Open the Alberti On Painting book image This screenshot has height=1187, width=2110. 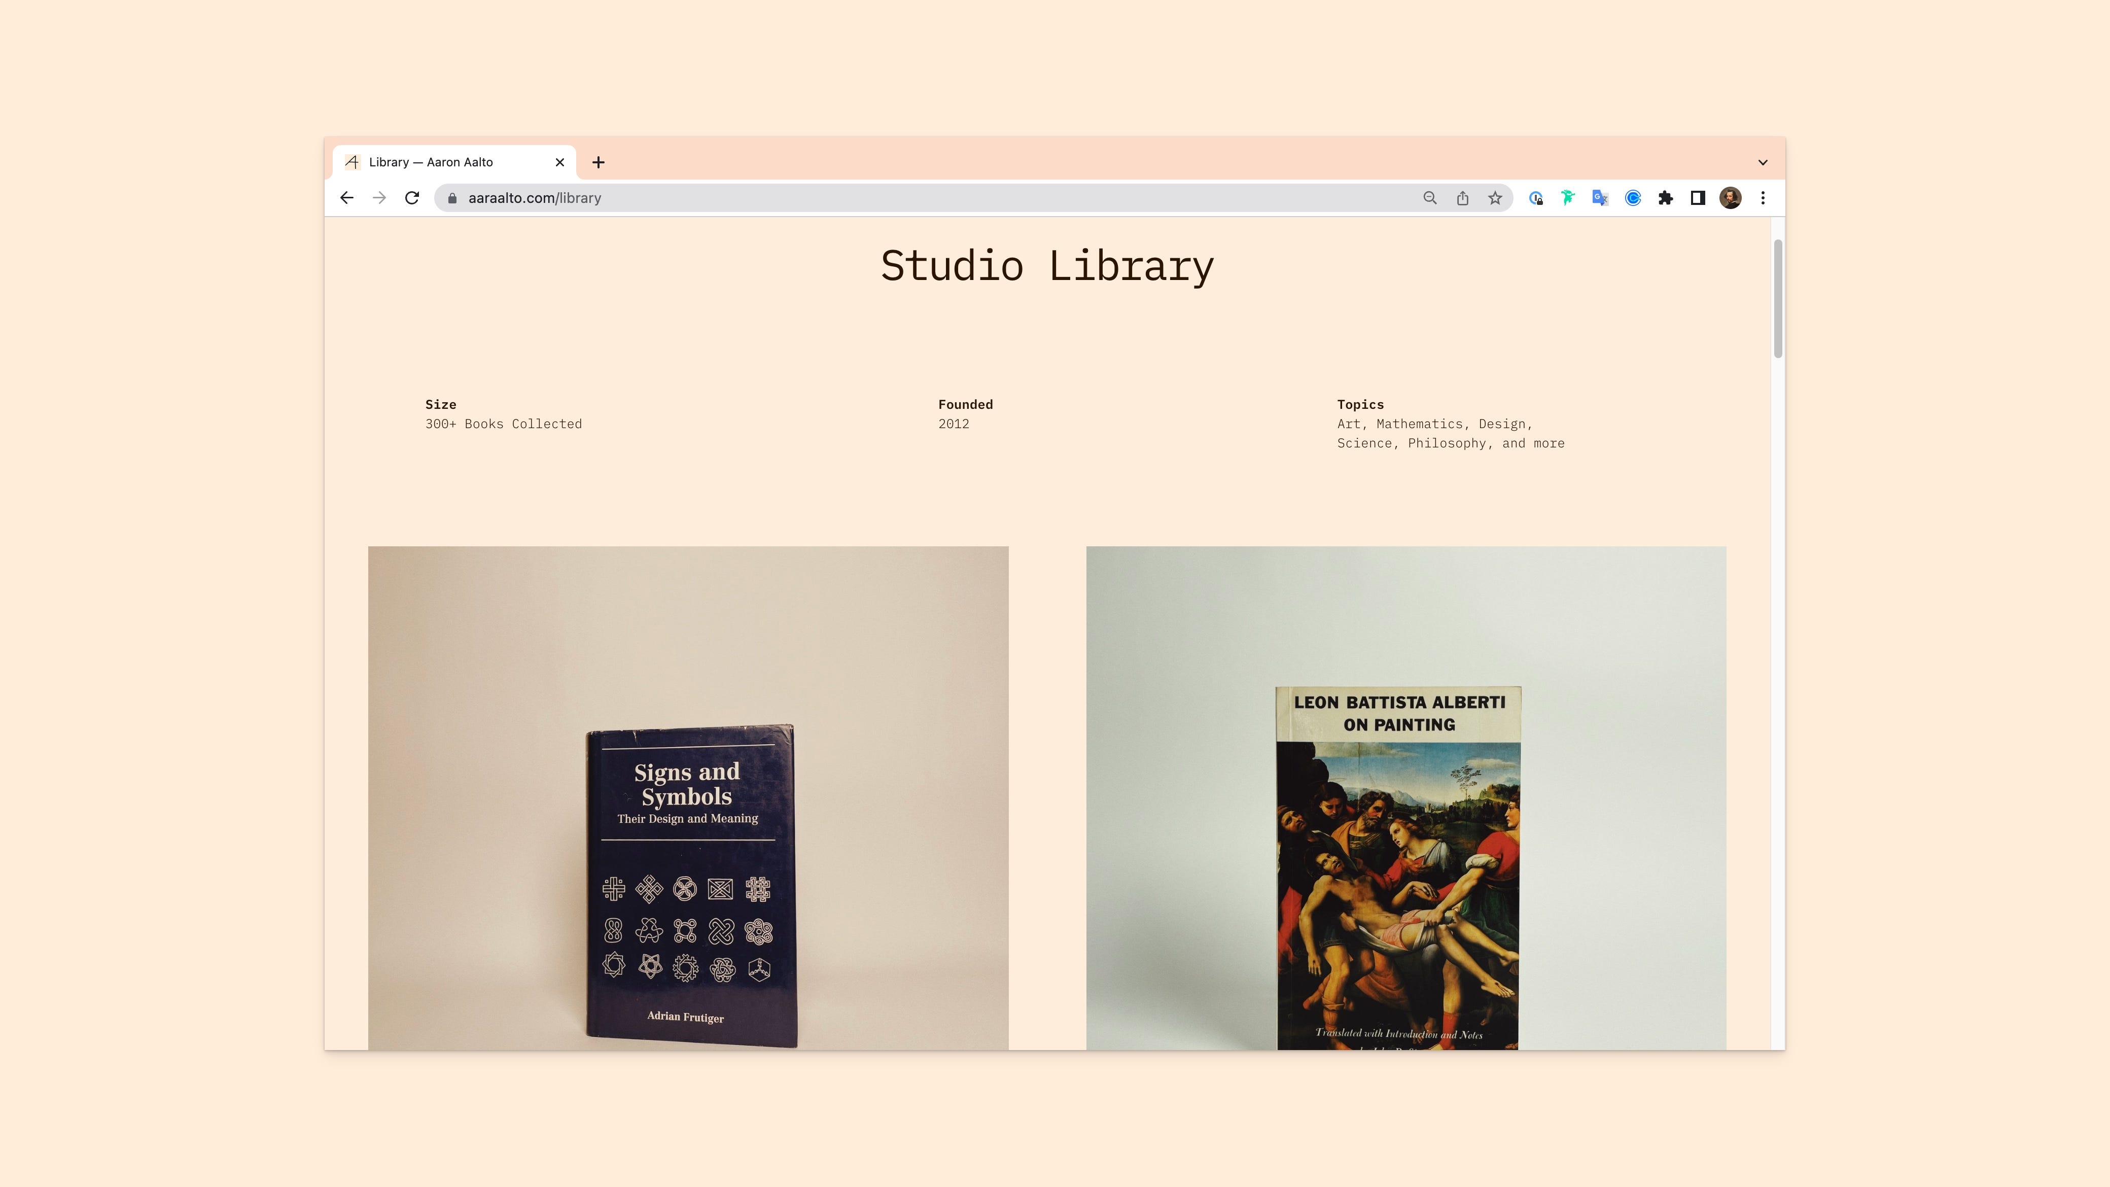1406,798
